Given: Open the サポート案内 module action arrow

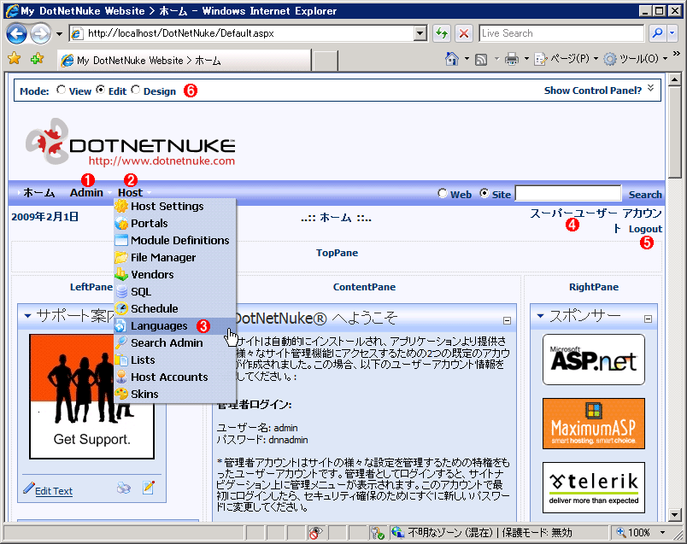Looking at the screenshot, I should 27,315.
